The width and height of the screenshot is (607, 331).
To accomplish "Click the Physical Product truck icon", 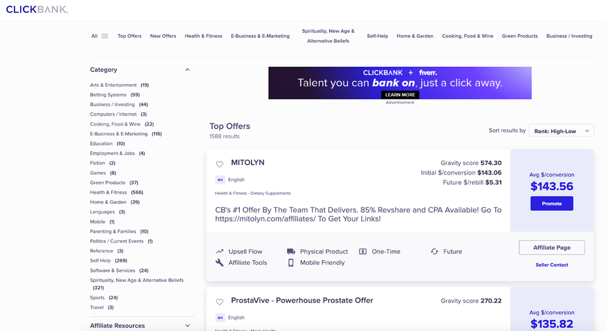I will coord(291,252).
